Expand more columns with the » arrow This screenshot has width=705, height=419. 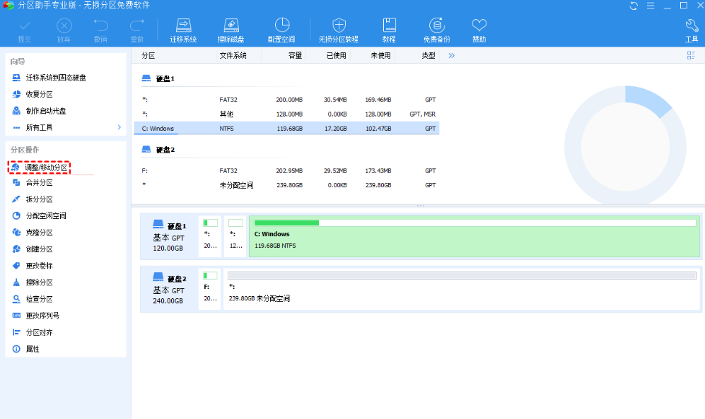tap(451, 55)
